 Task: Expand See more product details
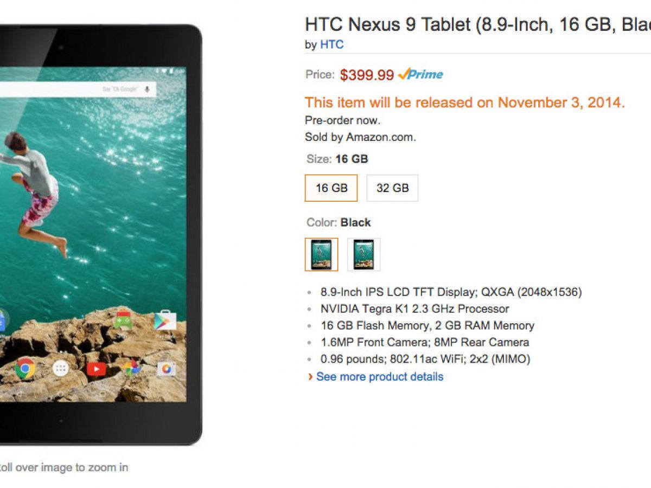(x=379, y=377)
